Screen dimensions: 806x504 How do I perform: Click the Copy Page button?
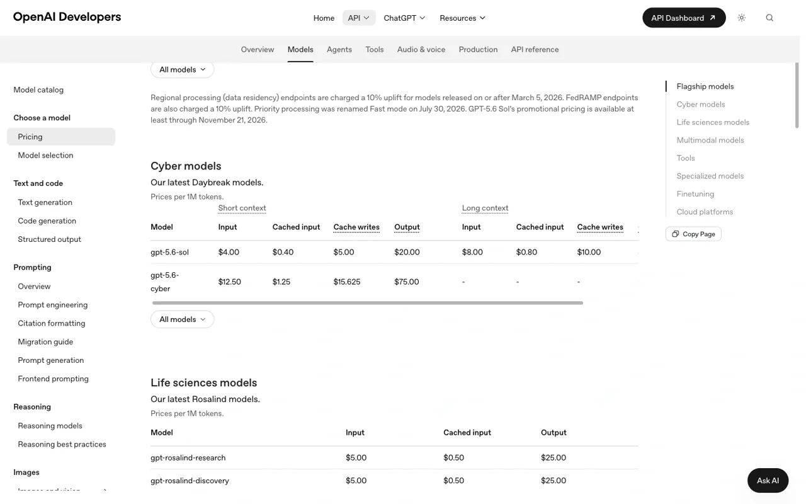point(693,234)
